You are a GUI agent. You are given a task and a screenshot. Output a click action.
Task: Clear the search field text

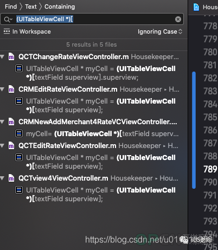[178, 19]
